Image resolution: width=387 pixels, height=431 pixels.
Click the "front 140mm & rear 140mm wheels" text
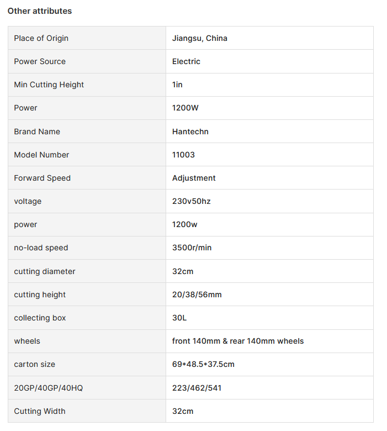(238, 341)
